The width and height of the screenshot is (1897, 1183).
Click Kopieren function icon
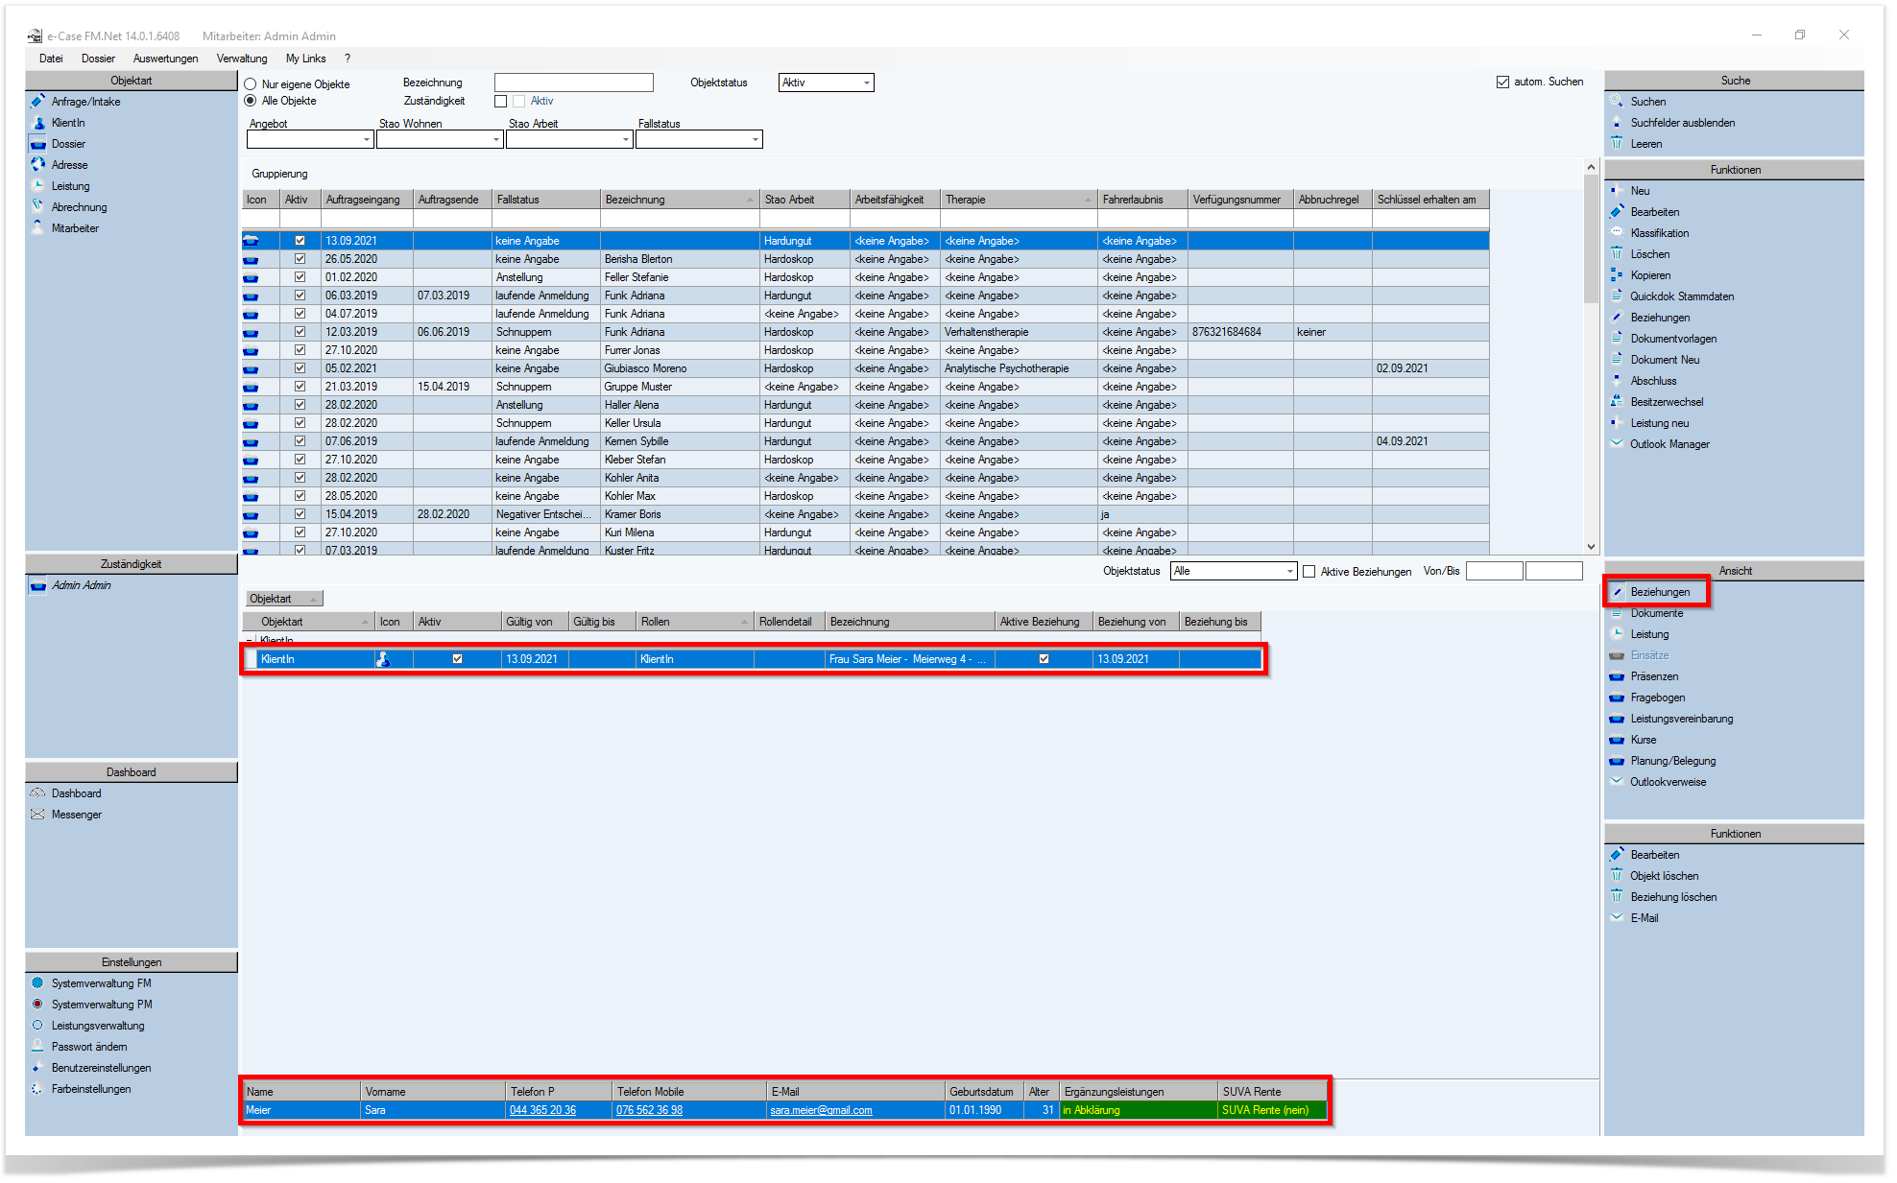[x=1617, y=275]
